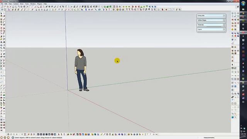
Task: Pick the Scale tool
Action: pos(2,33)
